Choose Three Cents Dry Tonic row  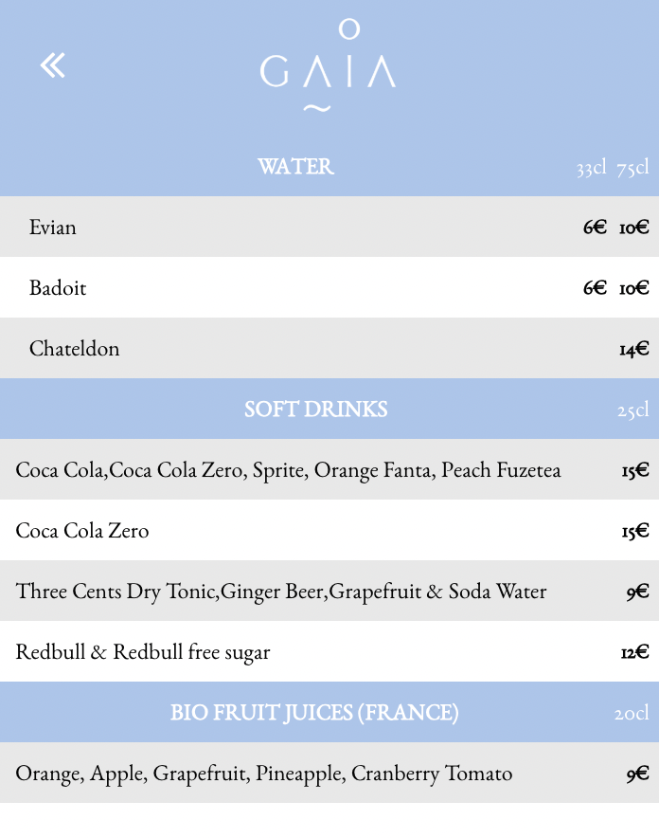point(329,591)
